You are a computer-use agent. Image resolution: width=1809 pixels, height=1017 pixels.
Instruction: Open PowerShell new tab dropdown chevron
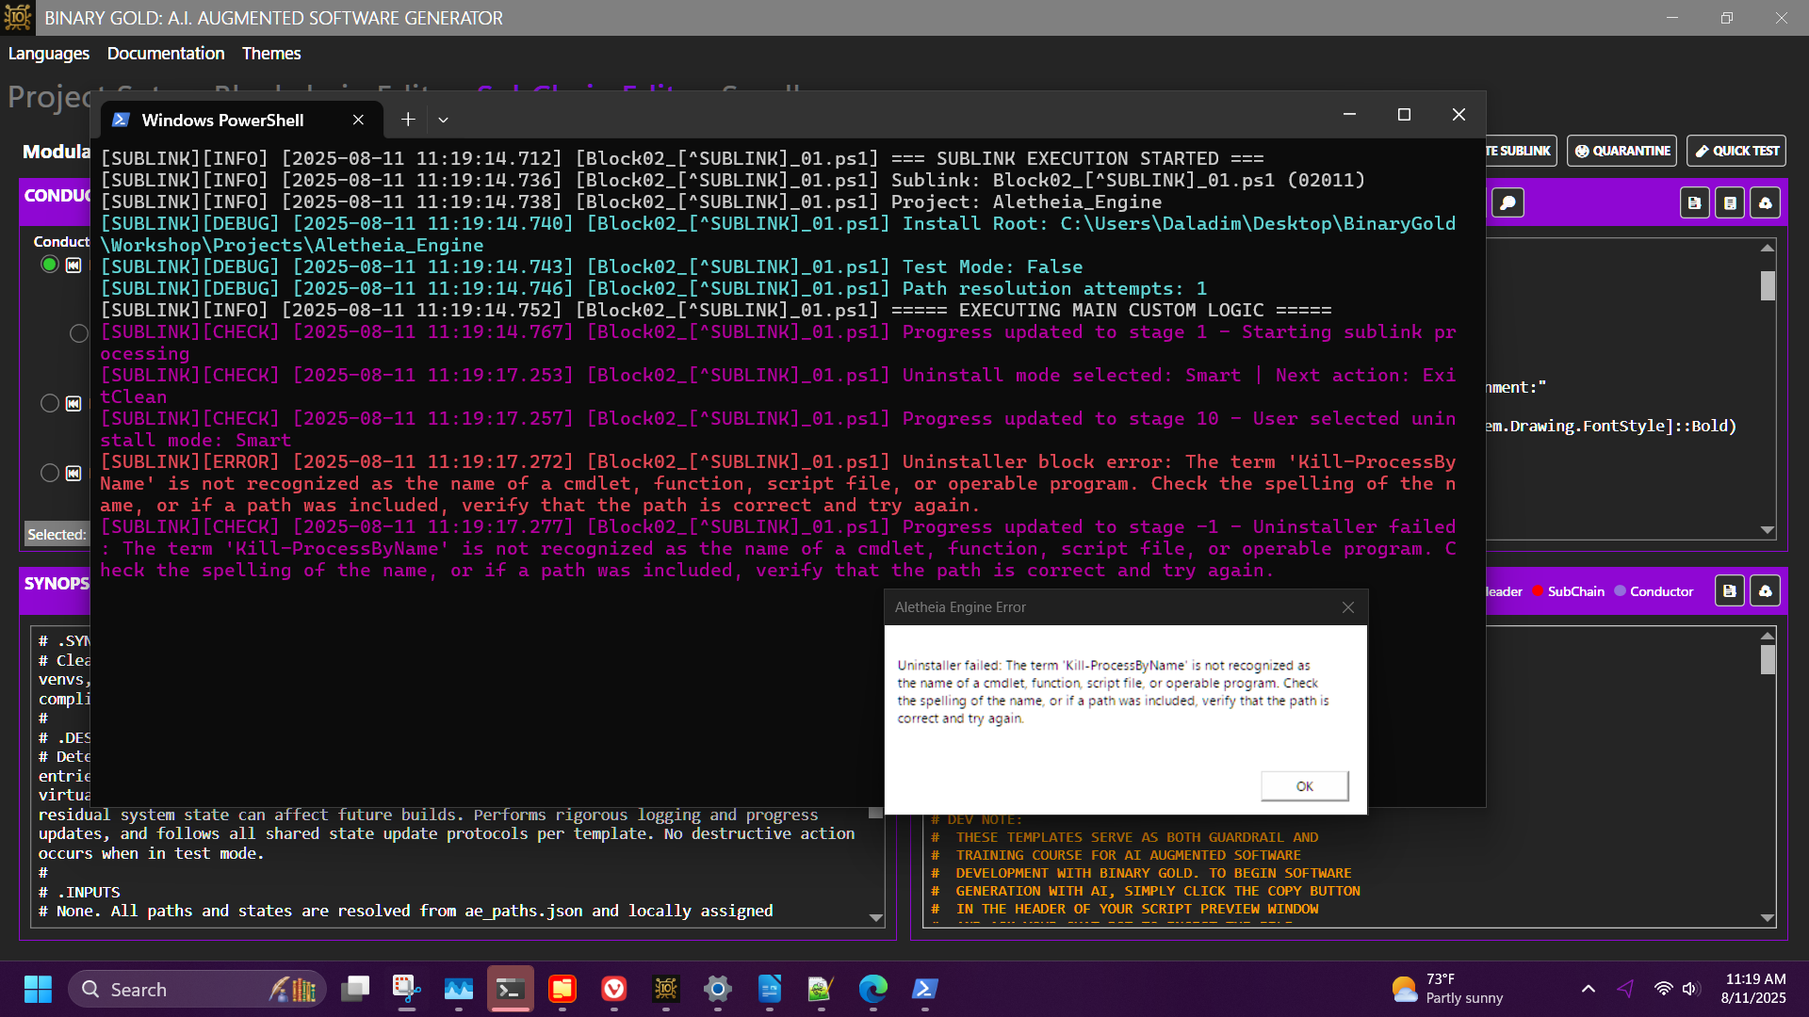[443, 120]
